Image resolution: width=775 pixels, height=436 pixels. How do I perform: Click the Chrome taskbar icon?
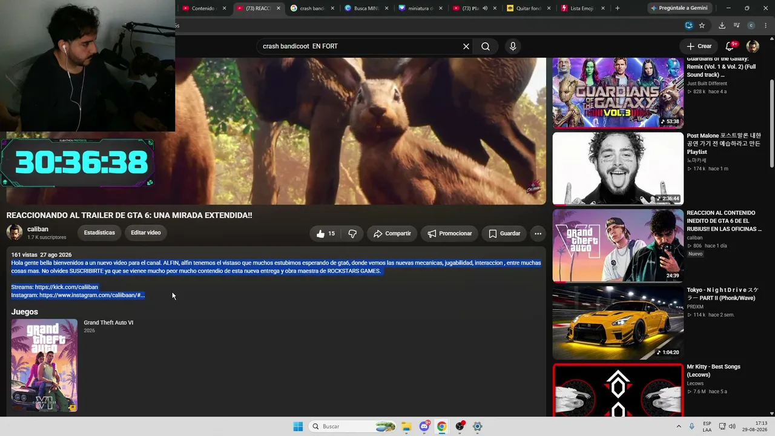(x=442, y=426)
